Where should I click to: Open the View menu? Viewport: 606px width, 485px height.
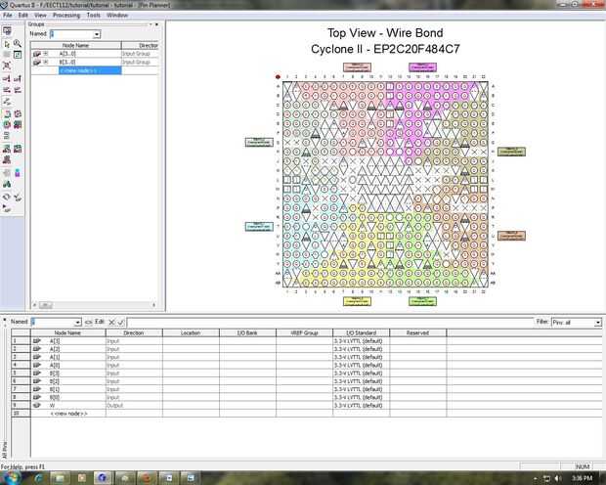(40, 15)
